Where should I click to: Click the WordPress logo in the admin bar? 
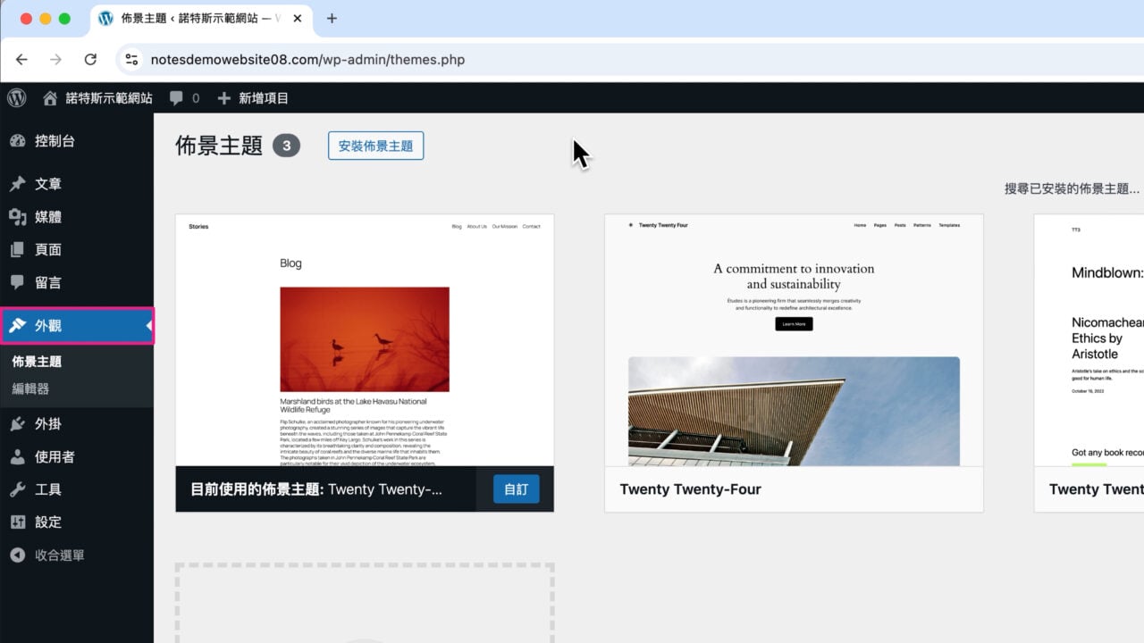click(x=17, y=97)
